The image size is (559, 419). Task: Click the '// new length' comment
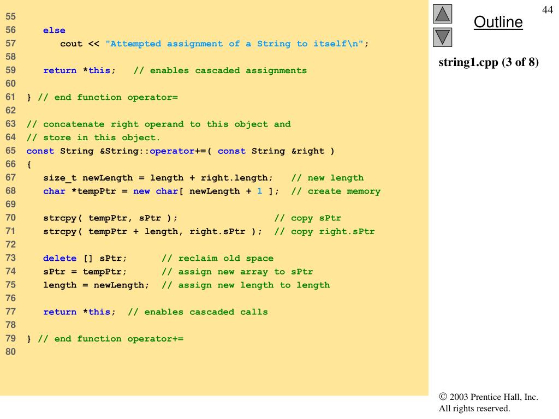click(328, 178)
